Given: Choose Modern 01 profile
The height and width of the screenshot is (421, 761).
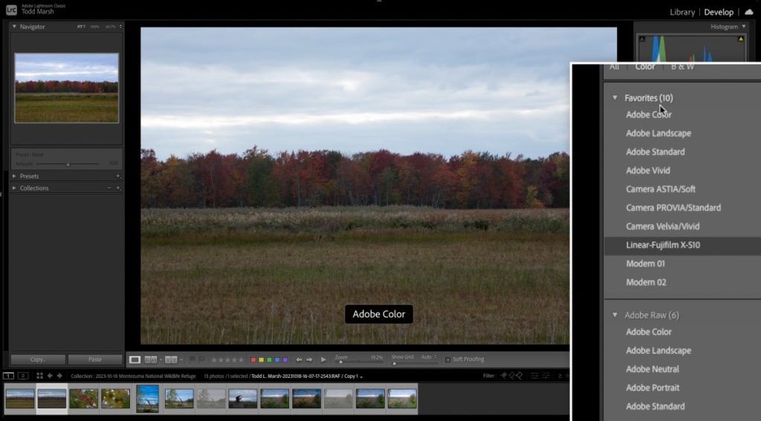Looking at the screenshot, I should 645,264.
